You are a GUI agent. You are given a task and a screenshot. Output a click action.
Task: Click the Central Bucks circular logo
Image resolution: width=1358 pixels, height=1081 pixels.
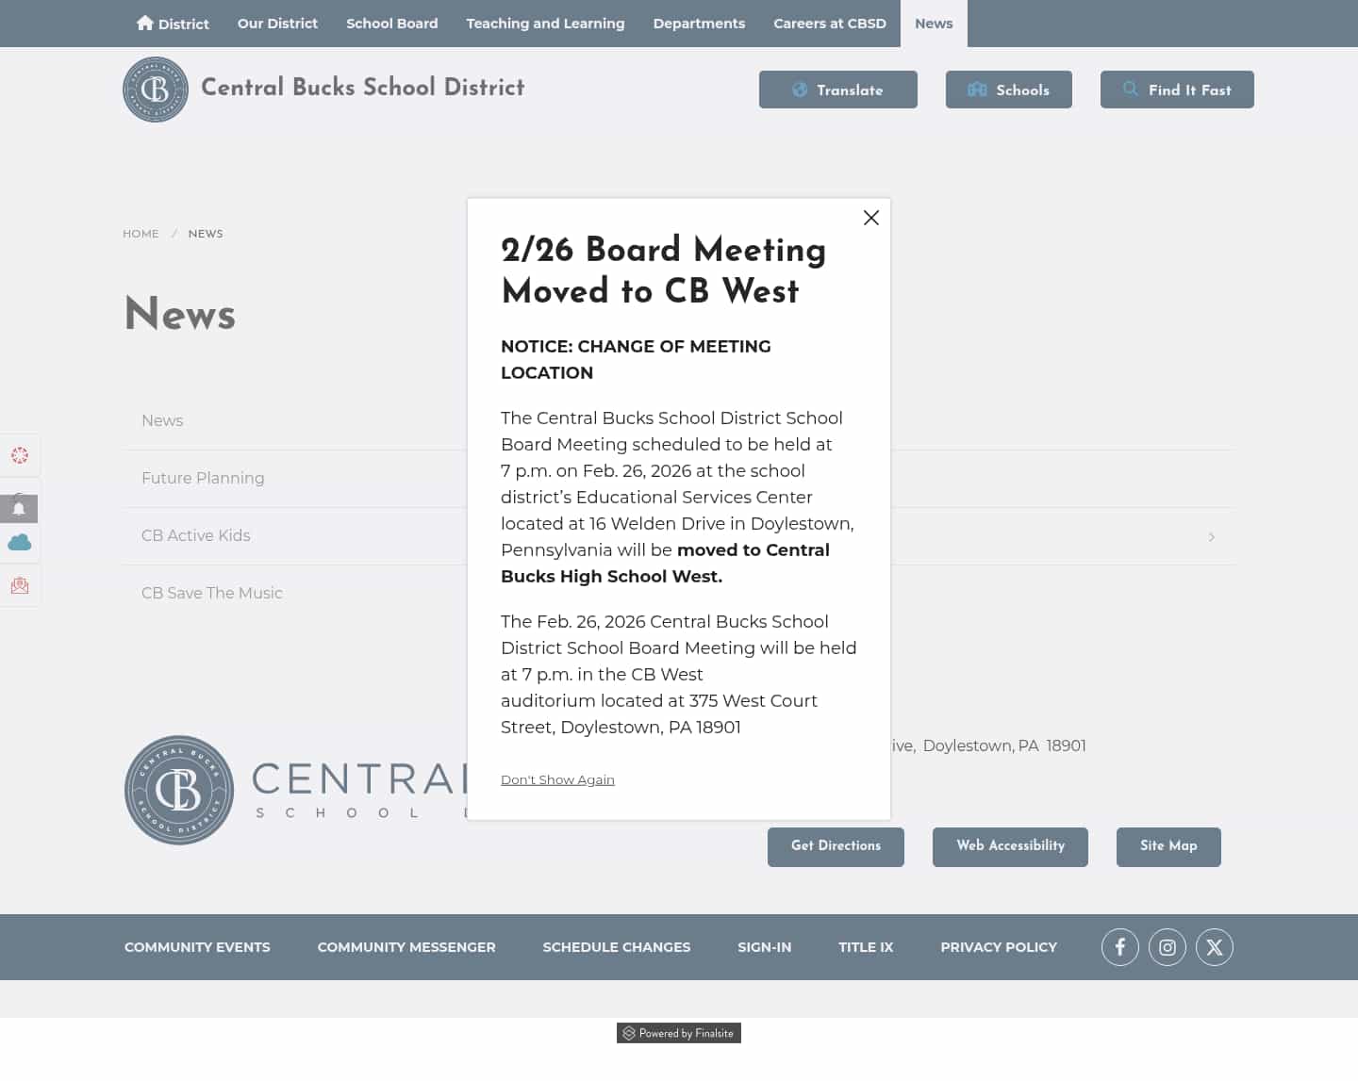coord(156,90)
